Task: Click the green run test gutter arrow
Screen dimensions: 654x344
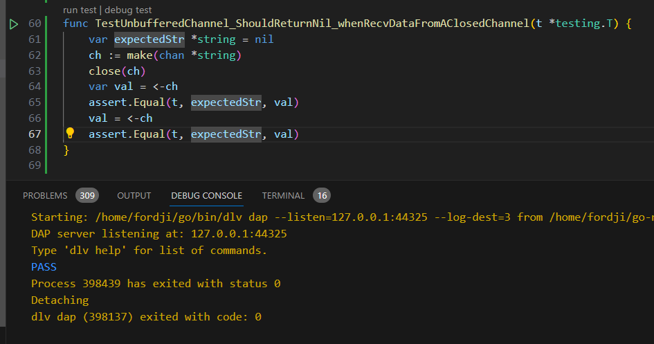Action: 14,24
